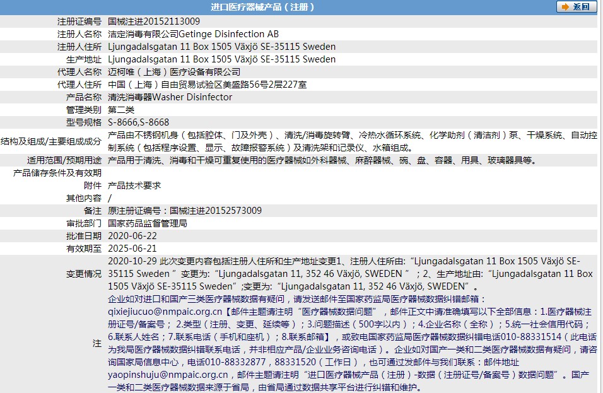Click email yaopinshuju@nmpaic.org.cn

coord(168,375)
